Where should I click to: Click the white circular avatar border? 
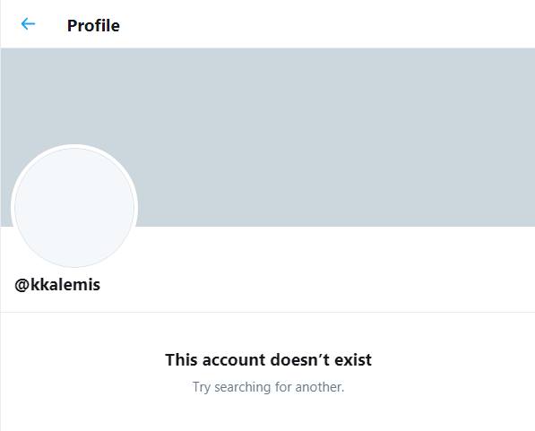pos(74,146)
